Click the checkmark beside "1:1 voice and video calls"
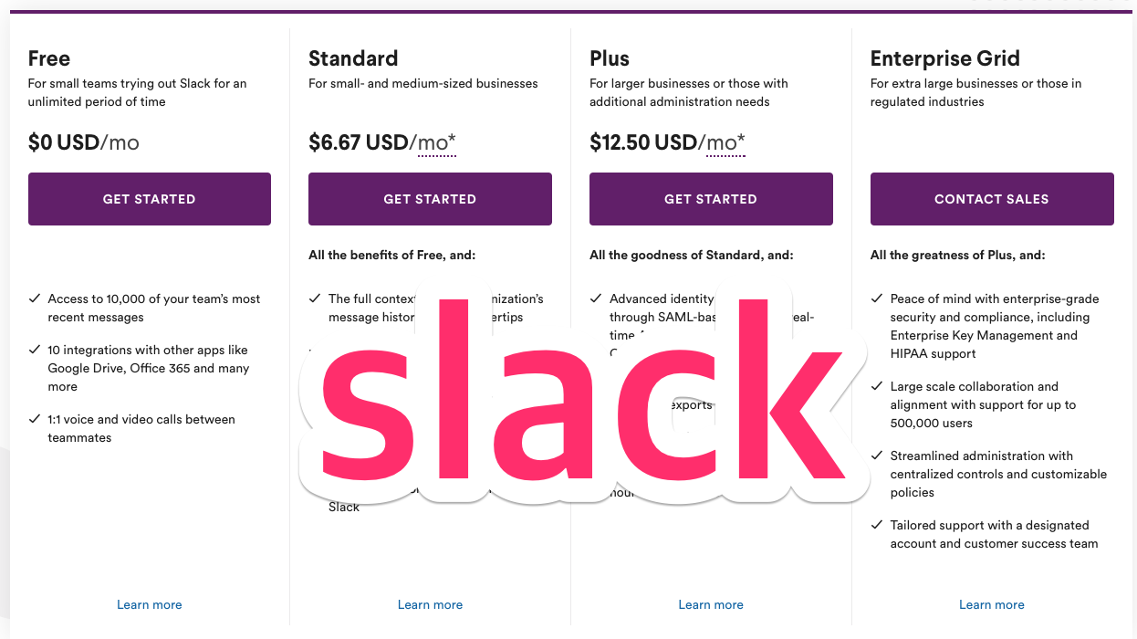This screenshot has height=639, width=1137. pyautogui.click(x=35, y=419)
